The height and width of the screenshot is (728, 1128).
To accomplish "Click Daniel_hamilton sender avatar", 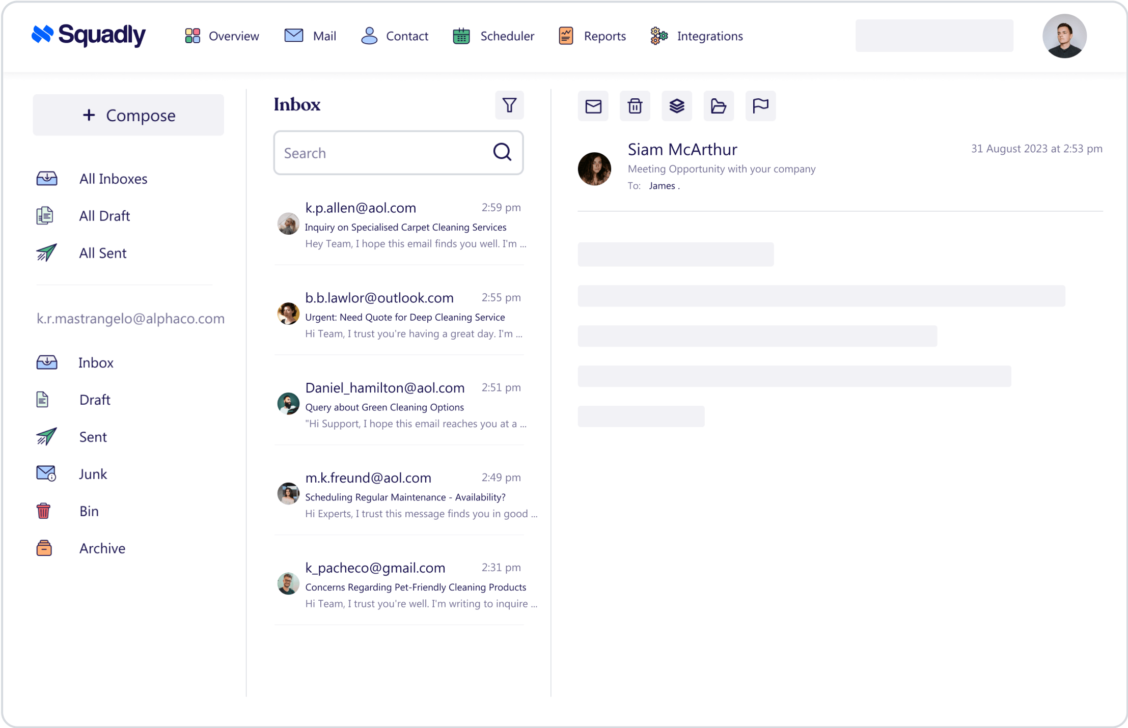I will tap(288, 404).
